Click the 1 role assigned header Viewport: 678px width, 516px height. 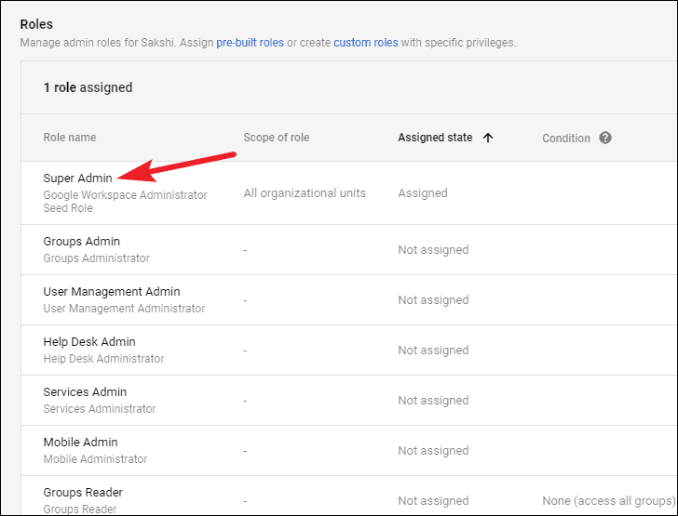point(88,87)
